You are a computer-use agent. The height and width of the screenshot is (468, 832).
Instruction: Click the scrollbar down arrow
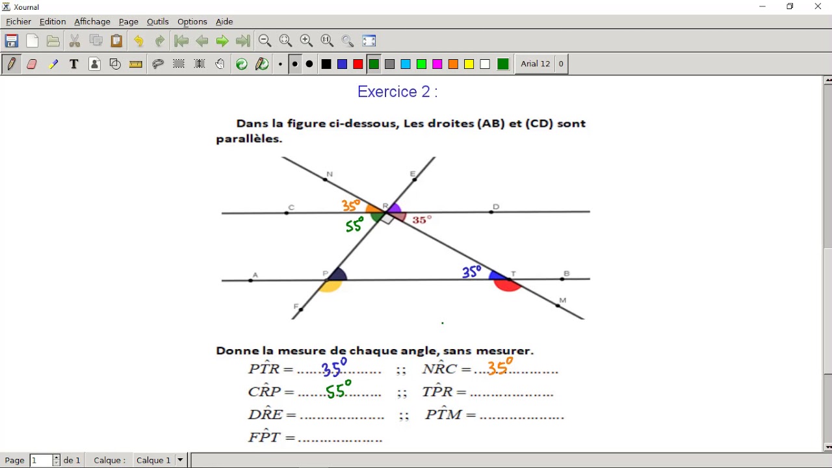click(x=827, y=447)
